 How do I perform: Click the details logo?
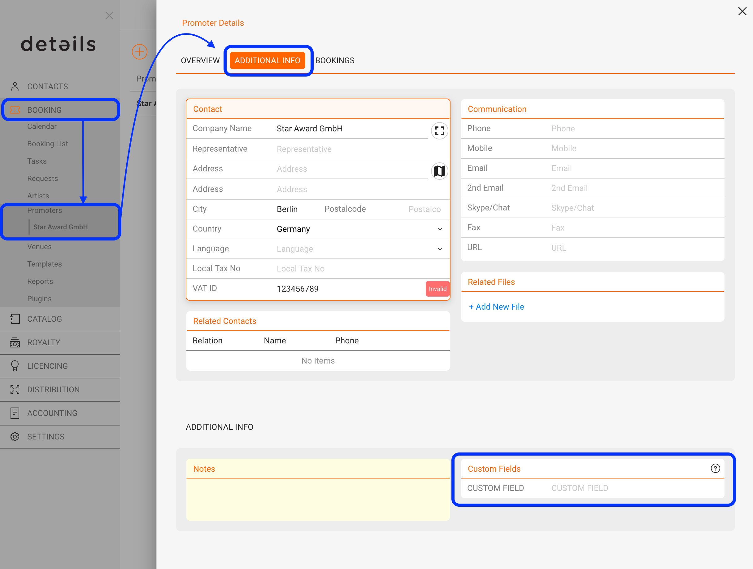[x=59, y=44]
